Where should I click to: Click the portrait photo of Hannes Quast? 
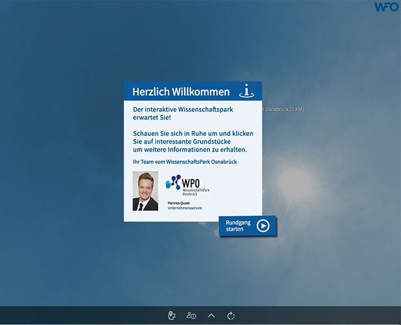point(145,191)
